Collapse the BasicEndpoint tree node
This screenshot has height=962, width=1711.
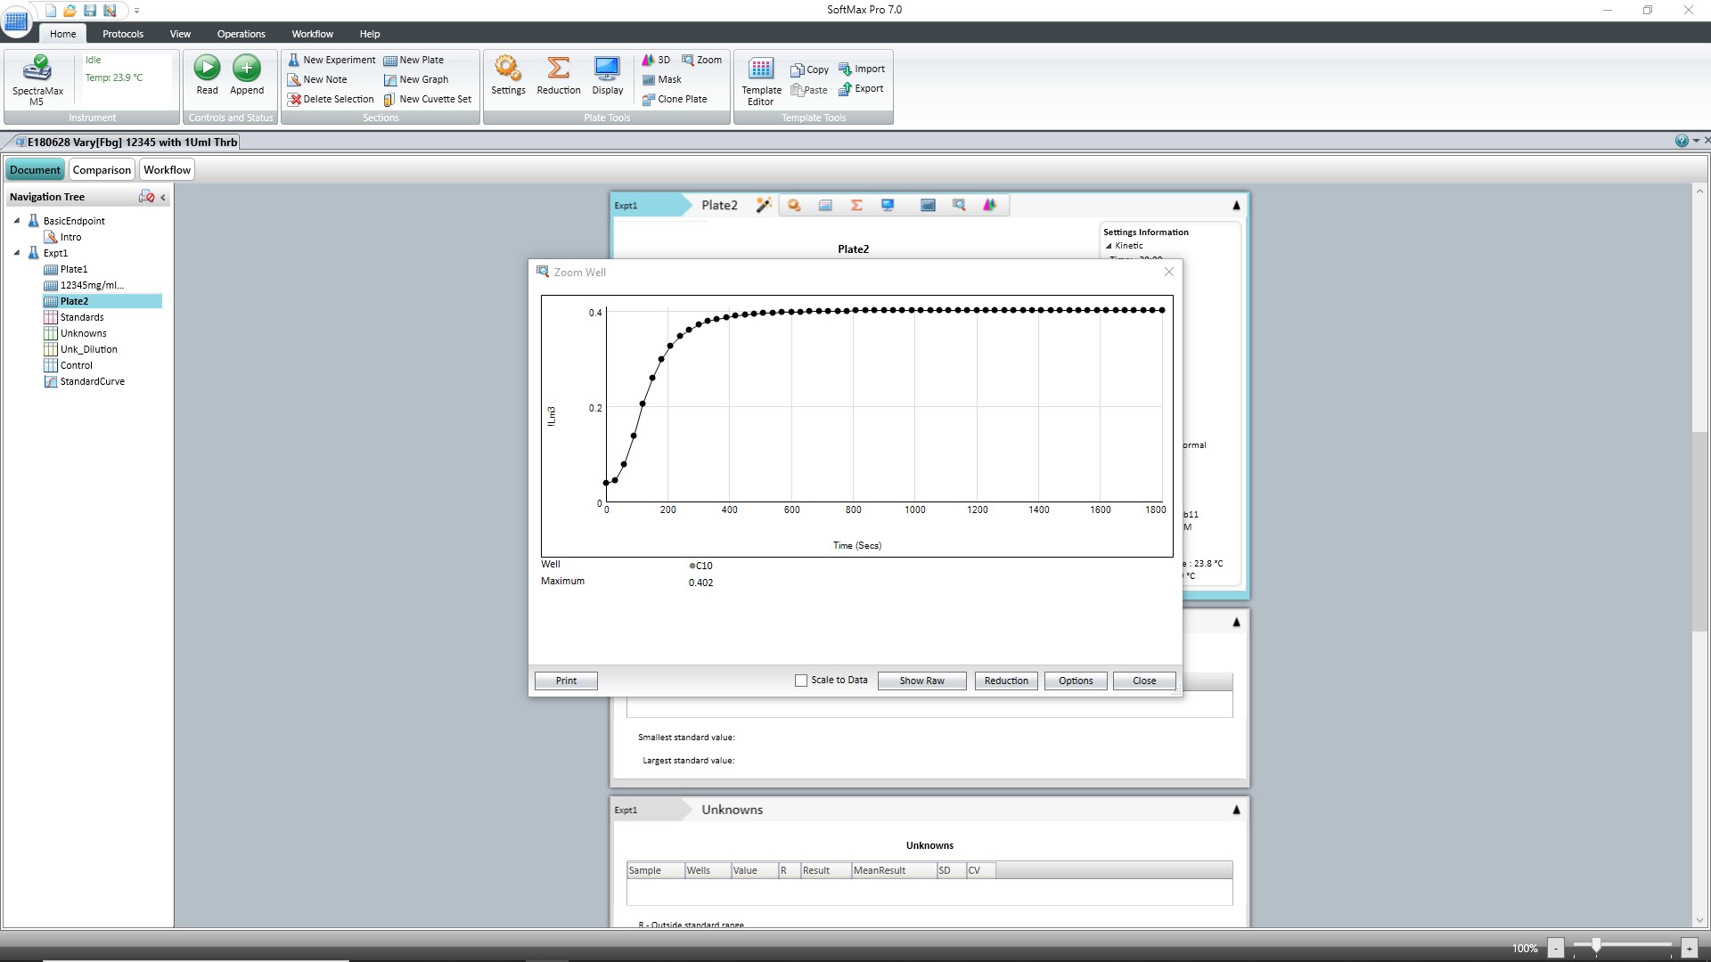(x=17, y=221)
